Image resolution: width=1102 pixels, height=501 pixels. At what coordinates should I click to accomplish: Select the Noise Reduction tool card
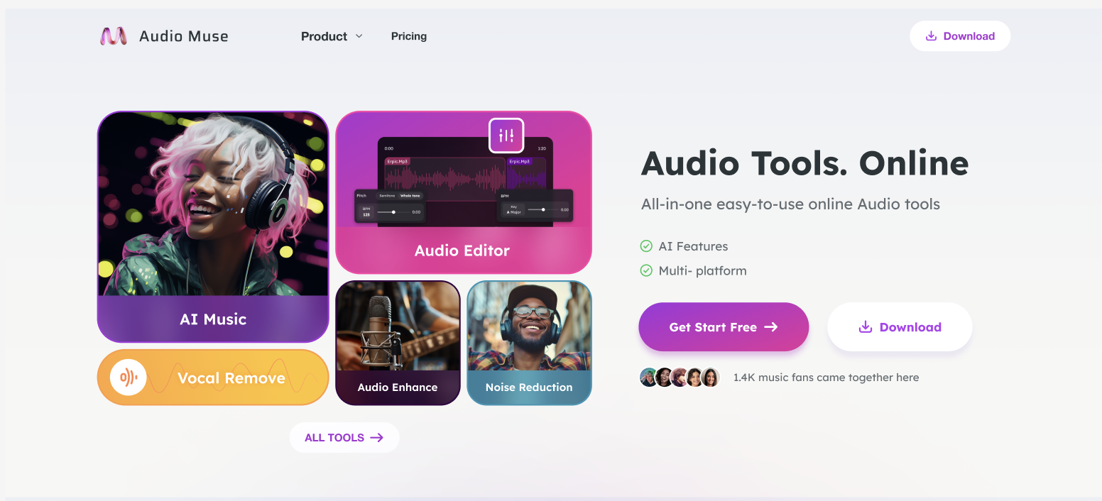click(x=529, y=343)
